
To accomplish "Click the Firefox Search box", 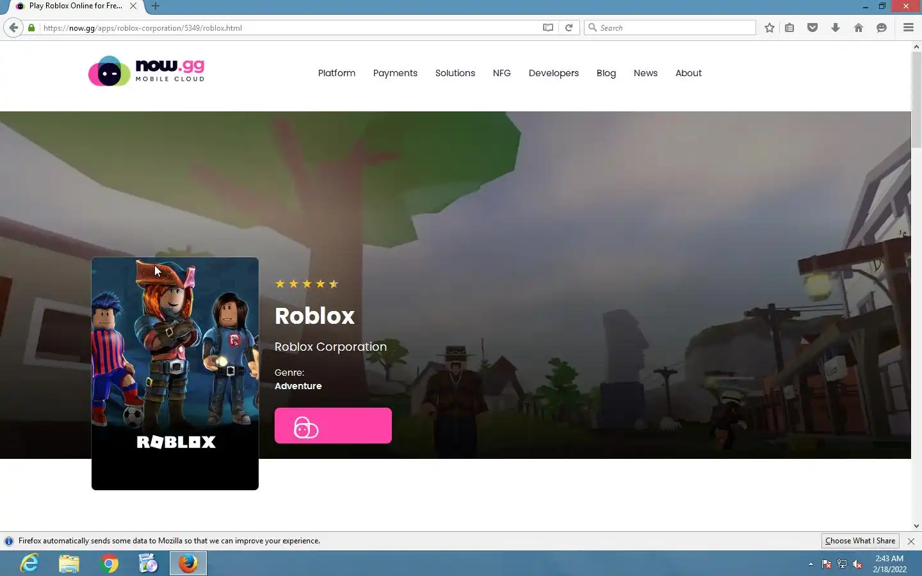I will (x=670, y=28).
